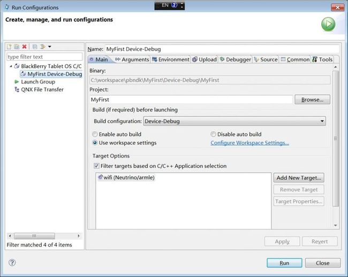Open the filter icon's dropdown arrow
The height and width of the screenshot is (277, 348).
(x=49, y=47)
